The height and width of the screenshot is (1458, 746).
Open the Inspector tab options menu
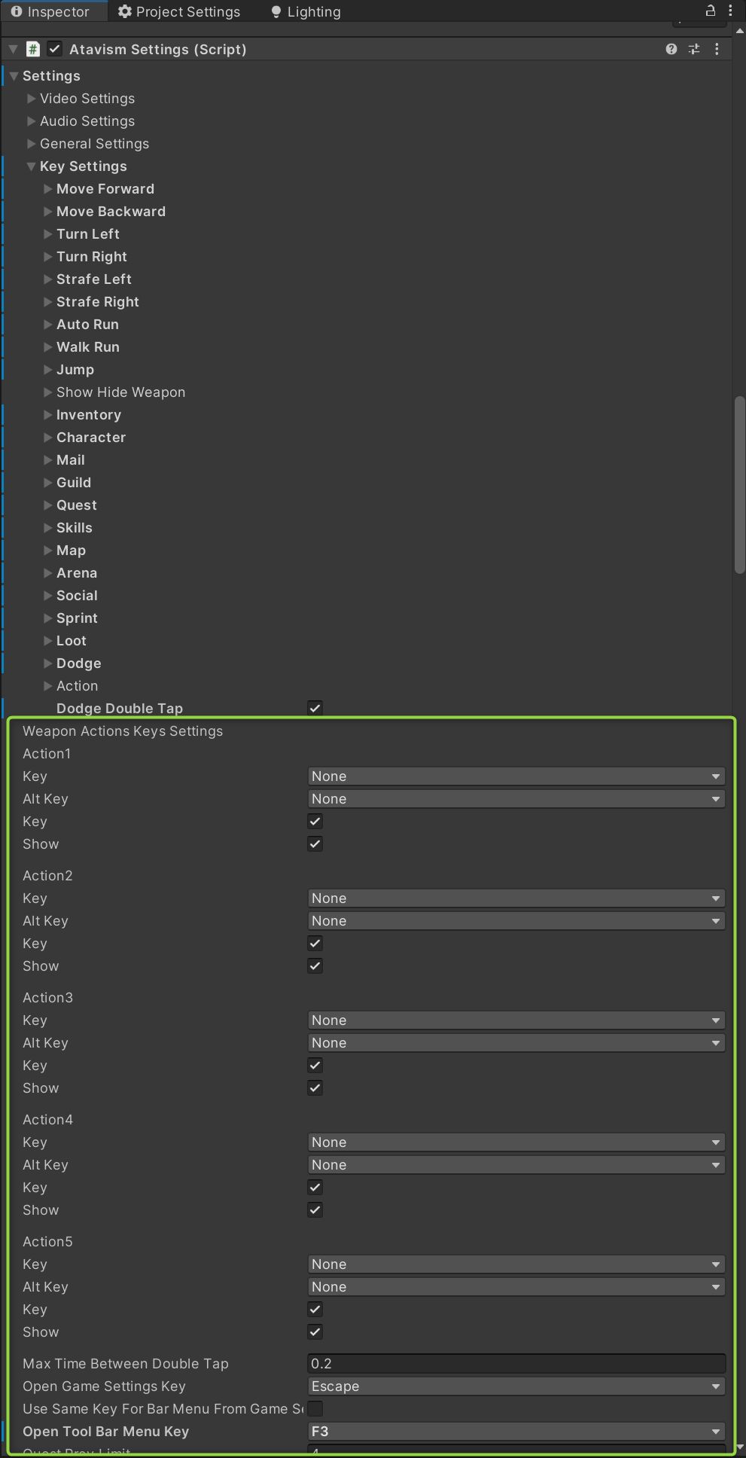coord(730,11)
